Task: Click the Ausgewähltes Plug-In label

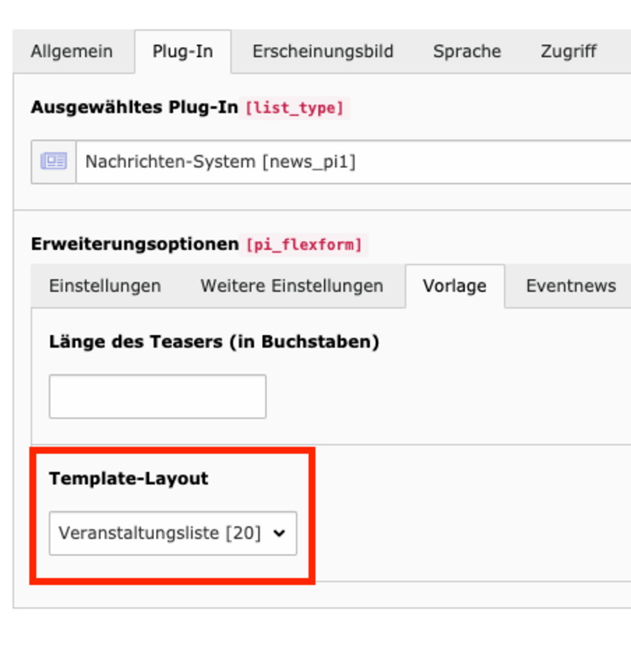Action: [x=134, y=107]
